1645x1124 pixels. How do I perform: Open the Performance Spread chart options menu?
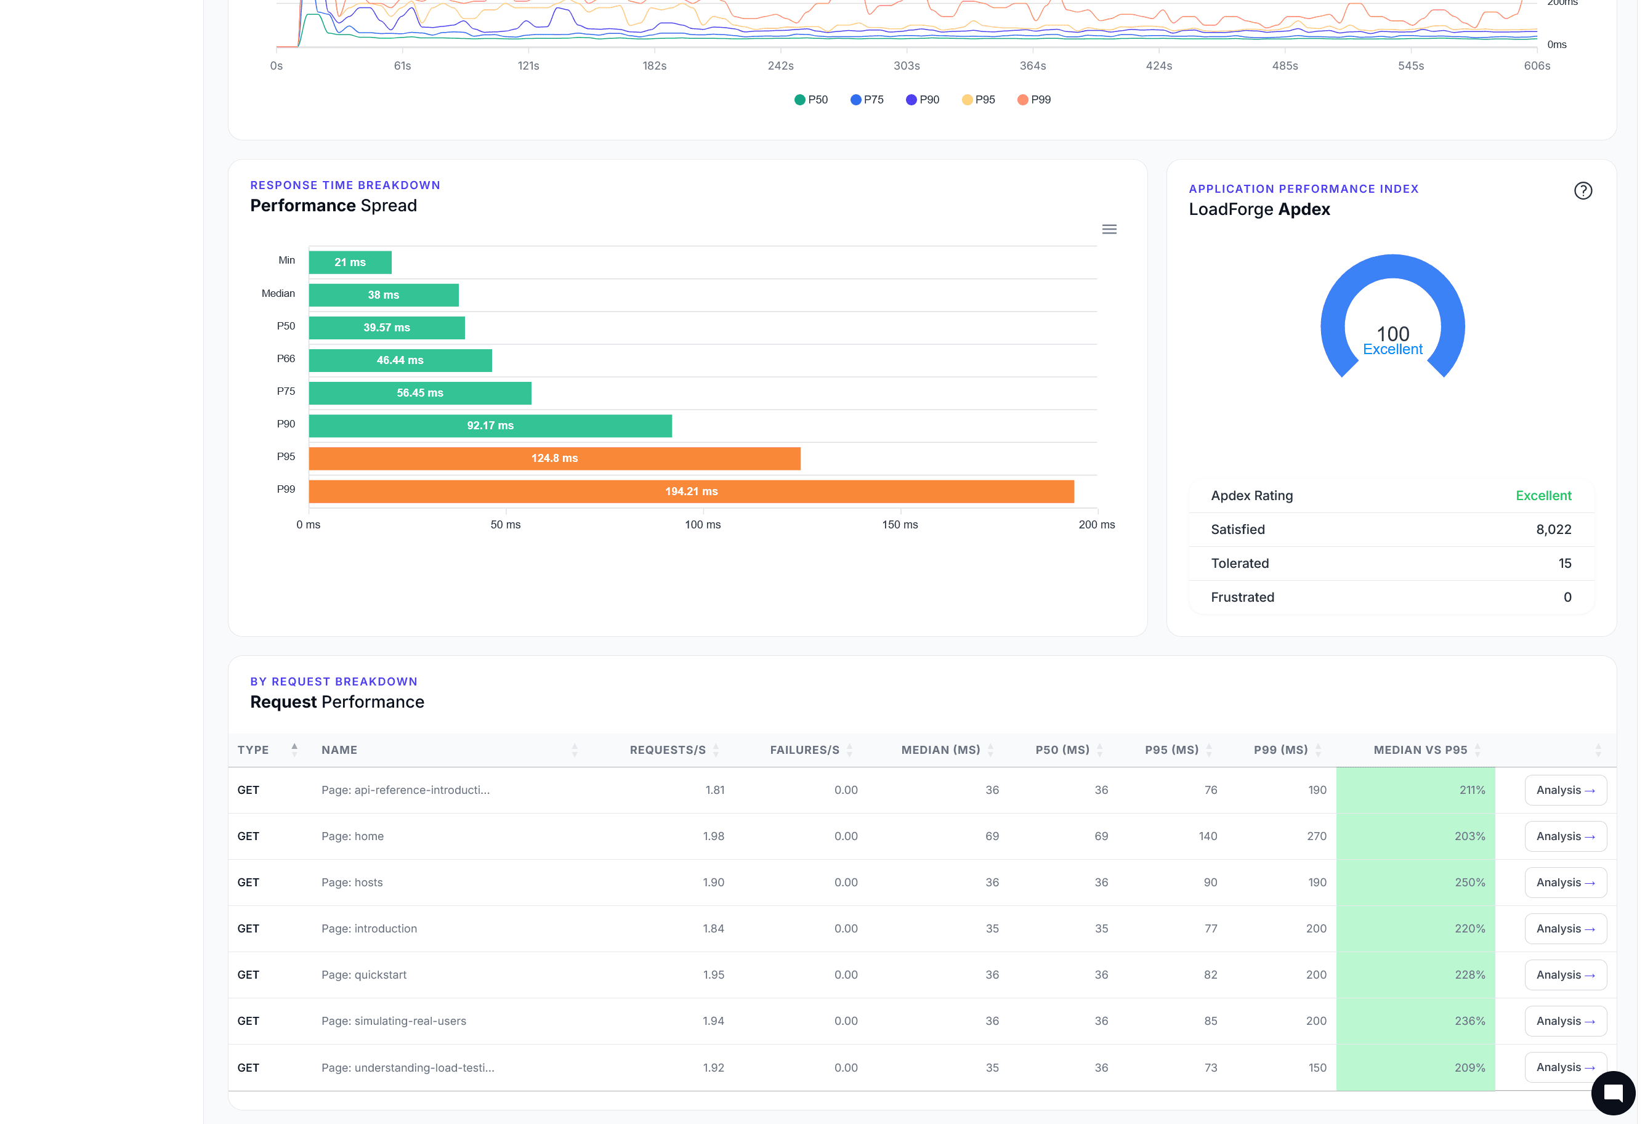click(x=1109, y=228)
